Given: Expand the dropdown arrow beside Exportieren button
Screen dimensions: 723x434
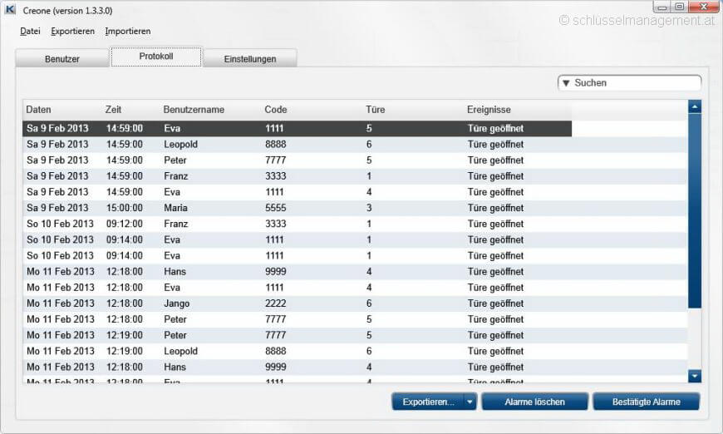Looking at the screenshot, I should point(470,402).
